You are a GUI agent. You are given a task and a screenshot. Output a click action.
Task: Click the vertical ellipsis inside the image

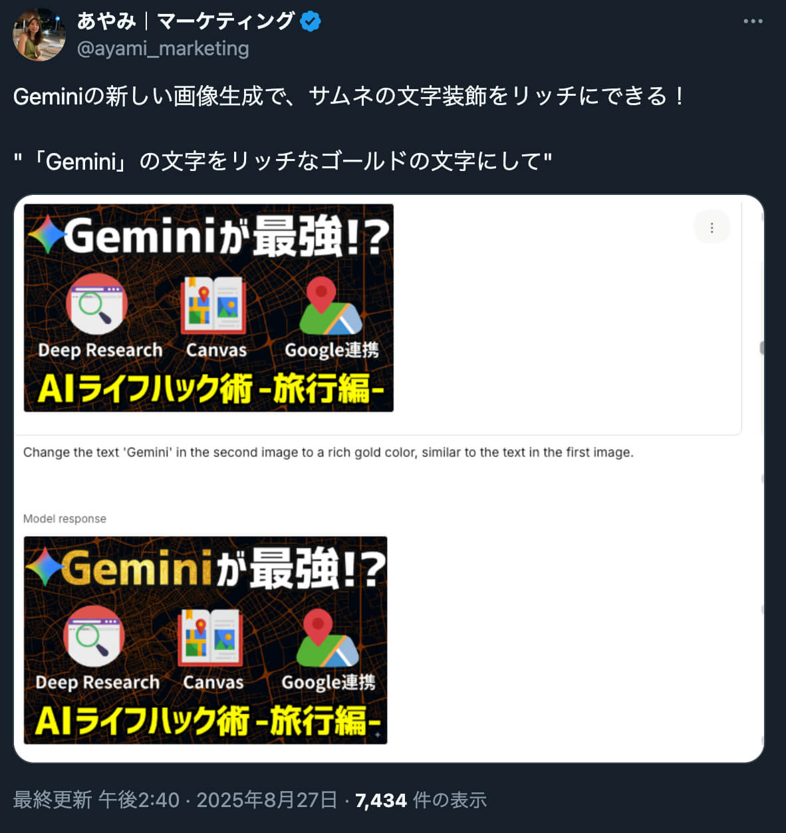pos(712,228)
